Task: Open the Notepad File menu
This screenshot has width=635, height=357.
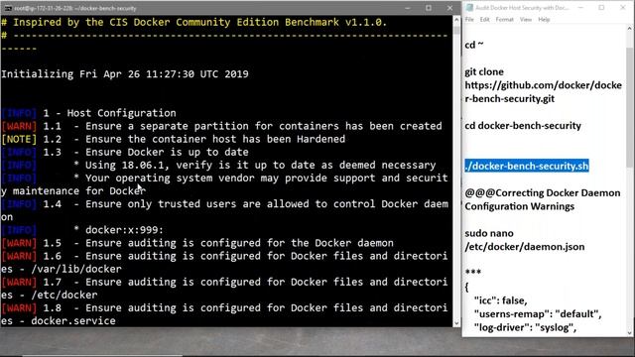Action: point(469,20)
